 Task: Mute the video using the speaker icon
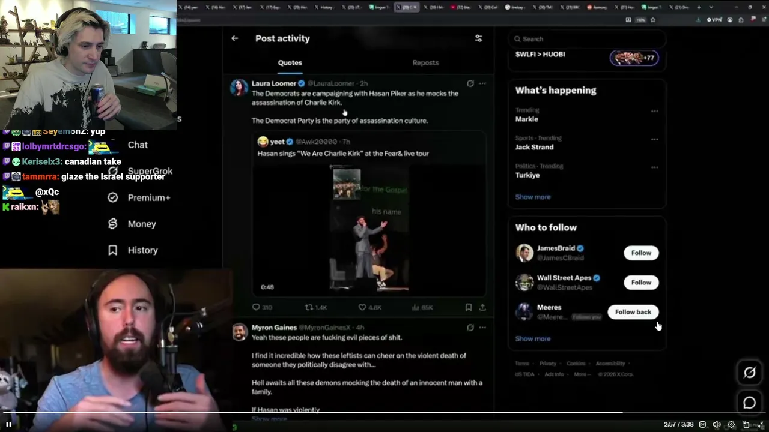[717, 424]
